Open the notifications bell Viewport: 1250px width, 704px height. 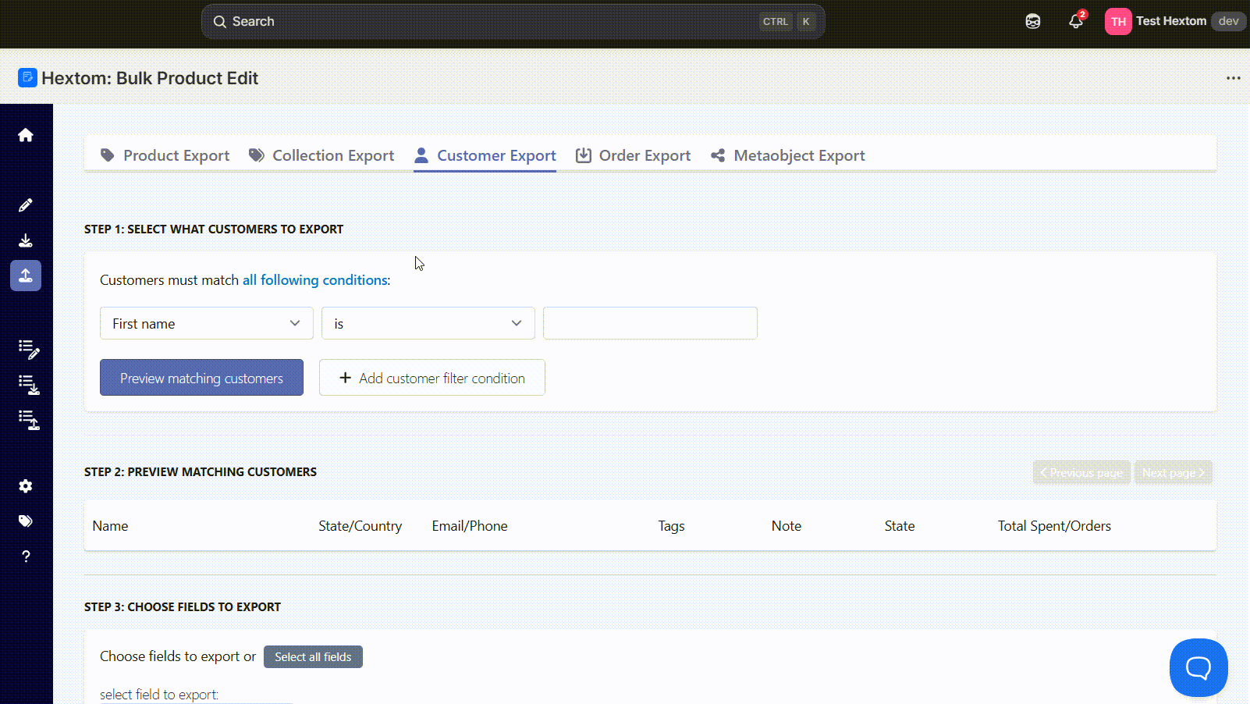[x=1076, y=21]
